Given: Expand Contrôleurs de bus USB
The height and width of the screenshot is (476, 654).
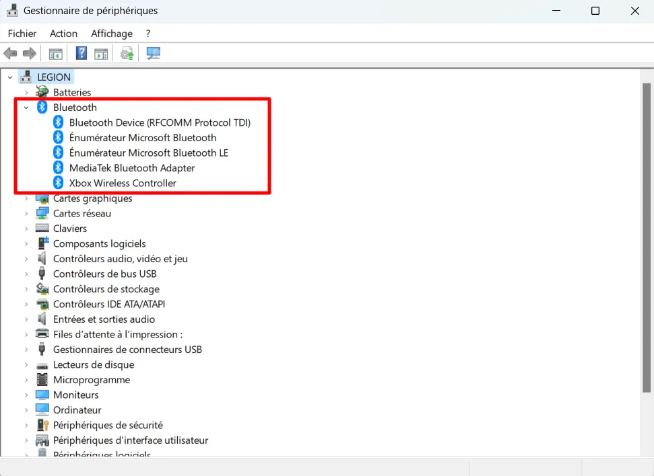Looking at the screenshot, I should coord(26,274).
